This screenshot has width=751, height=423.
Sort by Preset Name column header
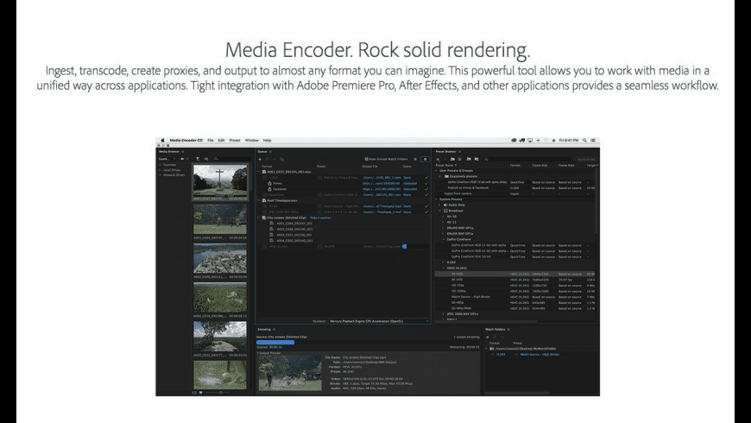(x=446, y=165)
